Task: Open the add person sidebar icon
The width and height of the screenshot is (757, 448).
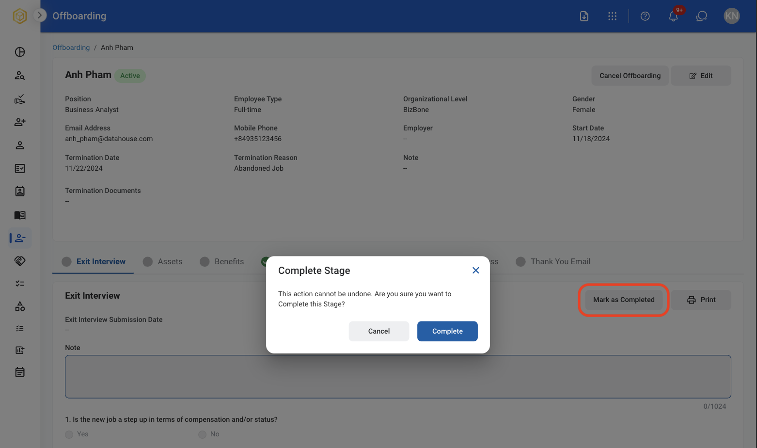Action: click(20, 122)
